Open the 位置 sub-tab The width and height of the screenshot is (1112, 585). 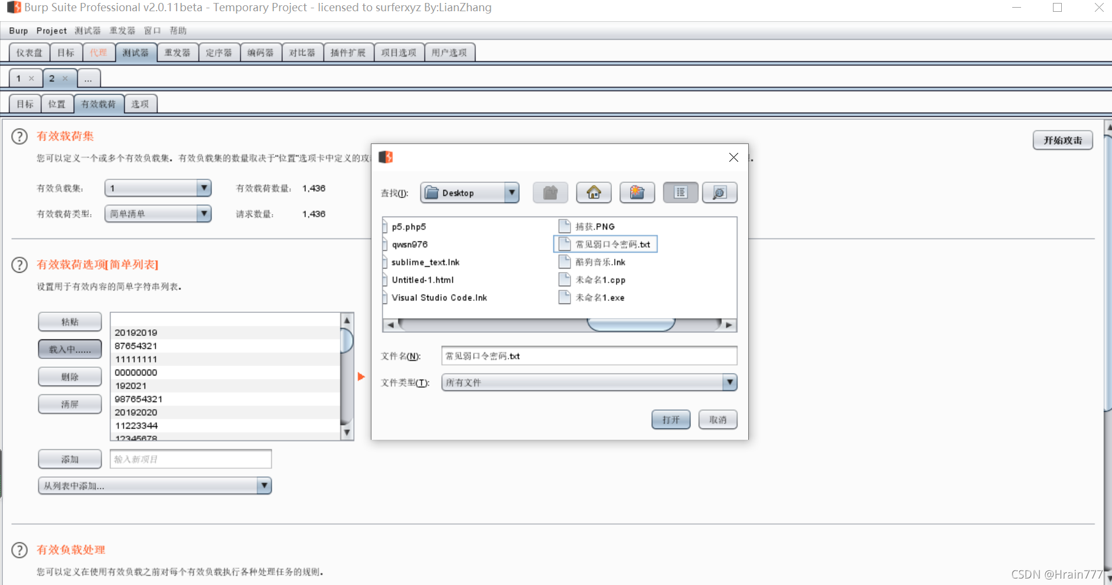click(57, 104)
